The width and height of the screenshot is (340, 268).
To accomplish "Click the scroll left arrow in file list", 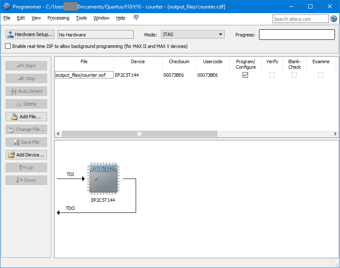I will pos(58,134).
